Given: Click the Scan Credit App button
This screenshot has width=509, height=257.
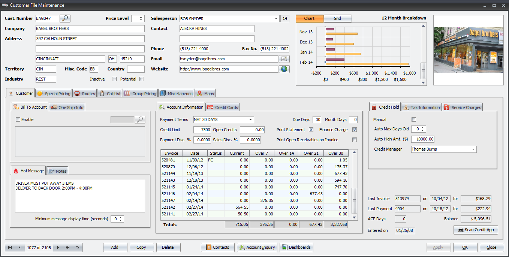Looking at the screenshot, I should [476, 230].
